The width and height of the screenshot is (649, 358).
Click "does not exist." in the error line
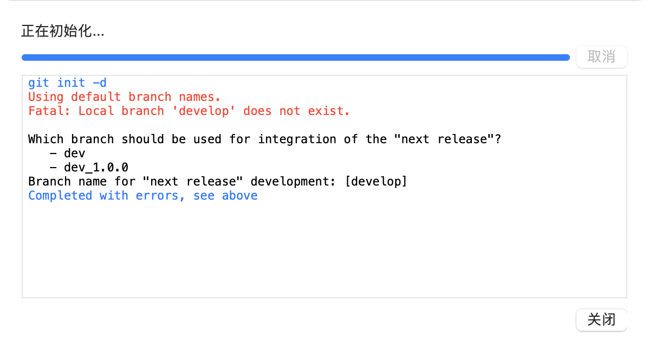pyautogui.click(x=296, y=111)
